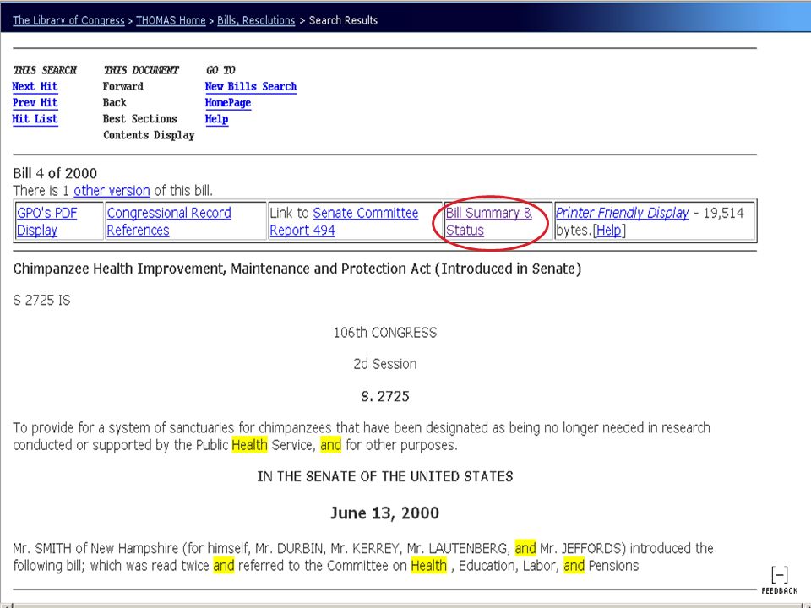Click the 'THIS SEARCH' column header
The height and width of the screenshot is (608, 811).
[45, 70]
